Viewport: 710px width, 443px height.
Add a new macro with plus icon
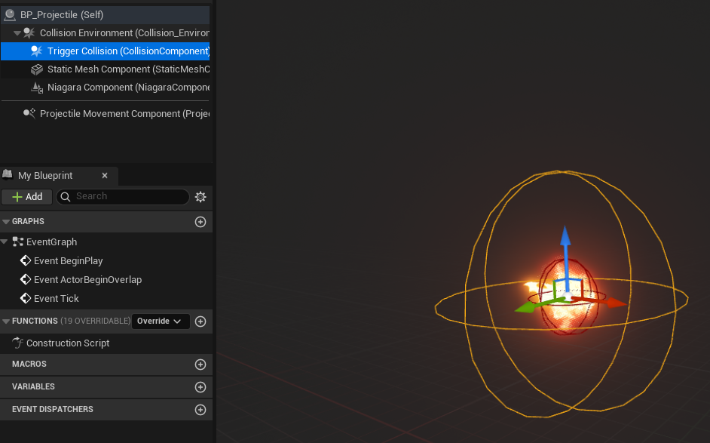coord(200,365)
